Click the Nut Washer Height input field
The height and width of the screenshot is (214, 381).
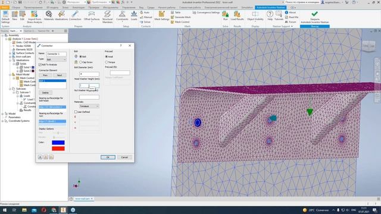click(x=89, y=97)
